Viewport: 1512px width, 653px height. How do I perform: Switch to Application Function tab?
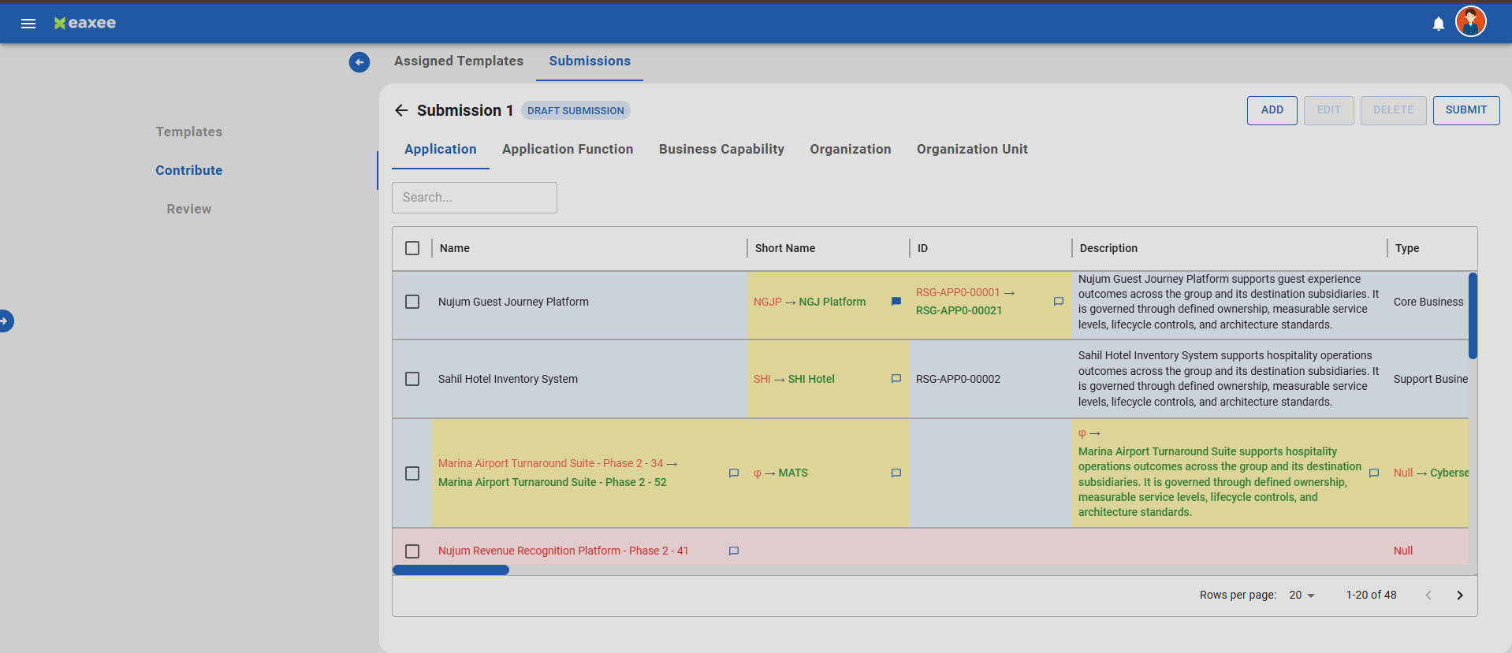coord(568,150)
